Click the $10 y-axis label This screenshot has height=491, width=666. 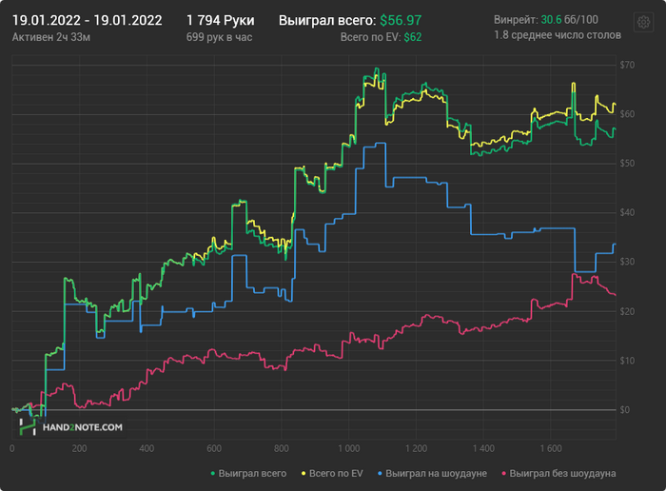(x=627, y=361)
